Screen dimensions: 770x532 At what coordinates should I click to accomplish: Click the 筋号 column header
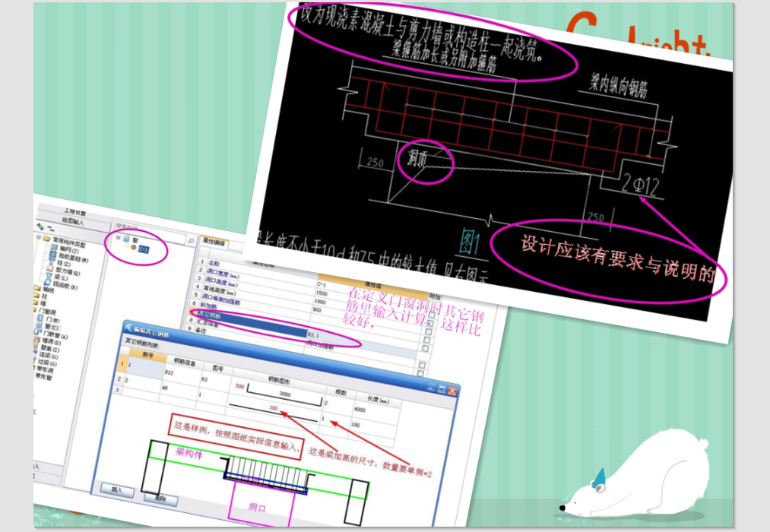pyautogui.click(x=147, y=355)
